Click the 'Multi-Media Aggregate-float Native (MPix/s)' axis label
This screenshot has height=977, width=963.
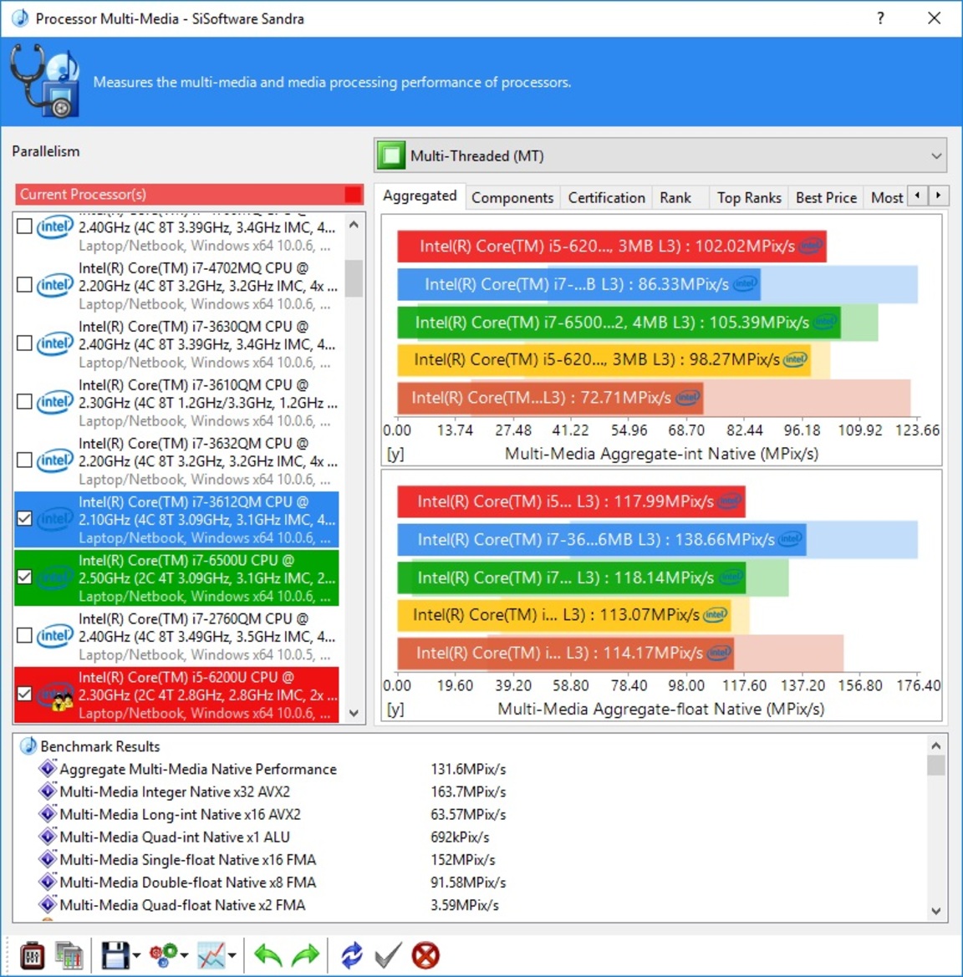(660, 709)
